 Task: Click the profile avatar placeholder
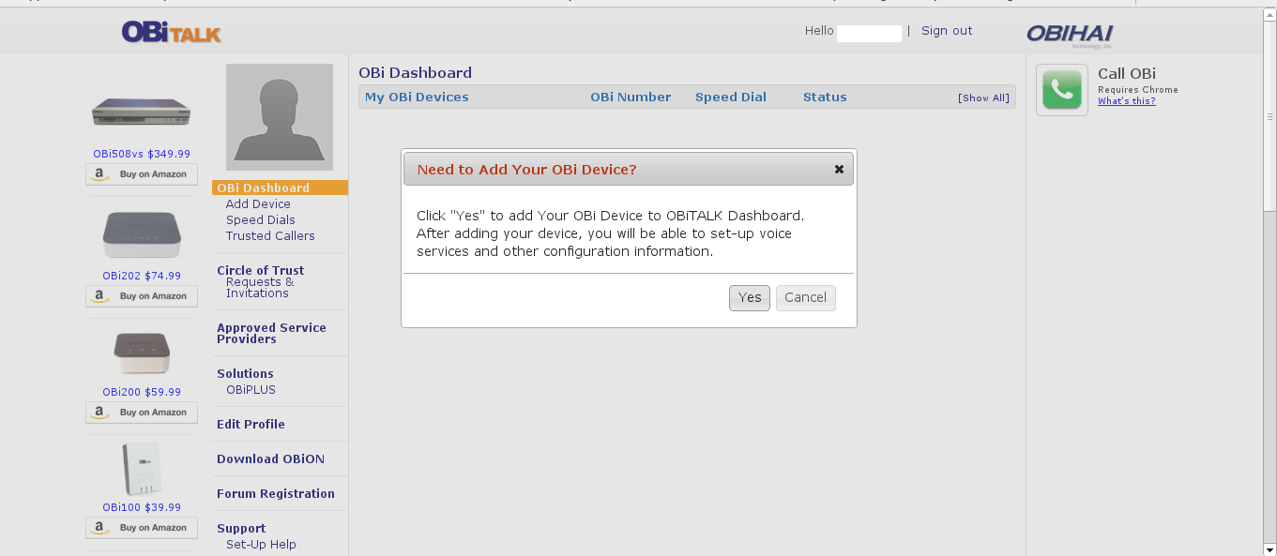[280, 117]
